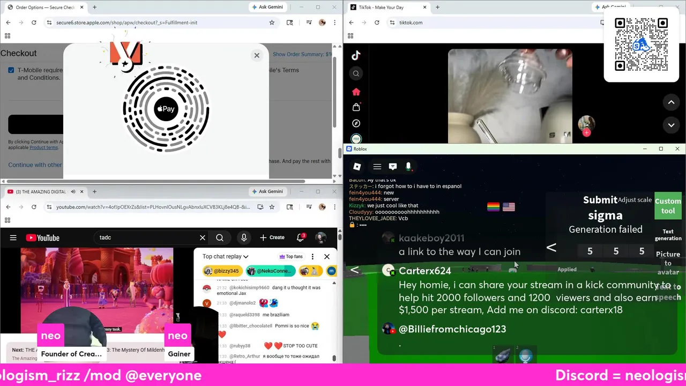Mute the YouTube tab audio icon
Viewport: 686px width, 386px height.
73,191
